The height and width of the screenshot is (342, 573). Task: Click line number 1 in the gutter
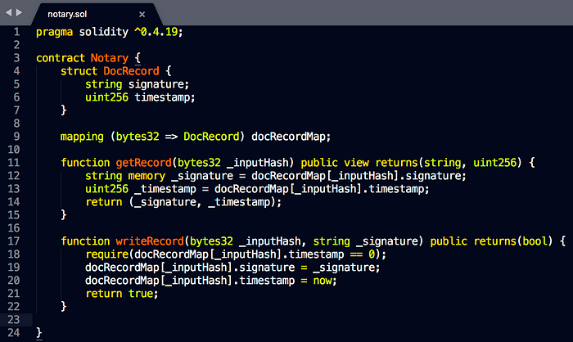(16, 32)
